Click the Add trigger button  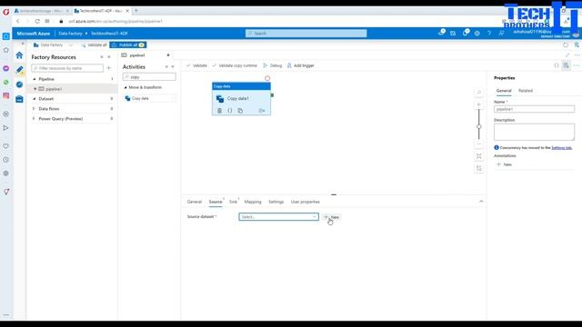[x=301, y=65]
